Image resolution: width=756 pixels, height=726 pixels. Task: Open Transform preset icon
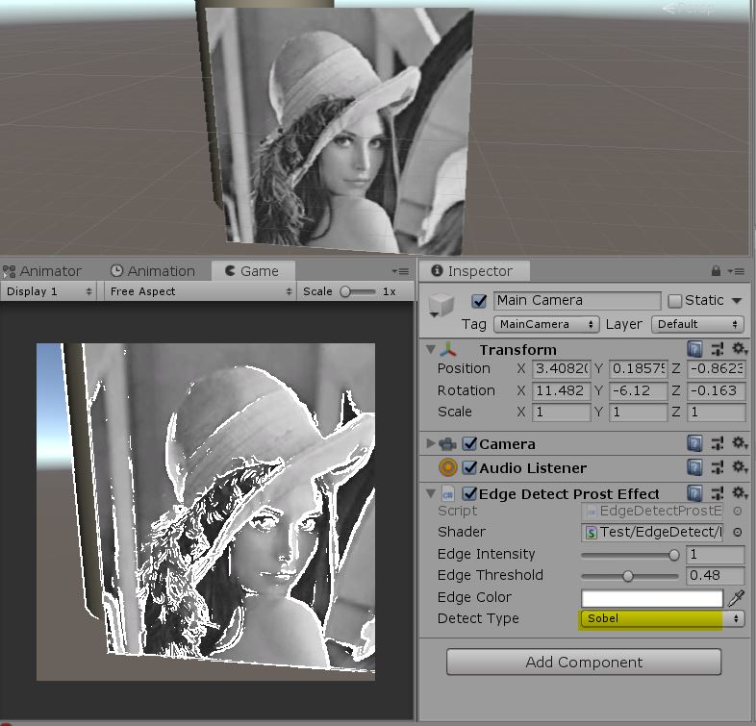pos(718,348)
